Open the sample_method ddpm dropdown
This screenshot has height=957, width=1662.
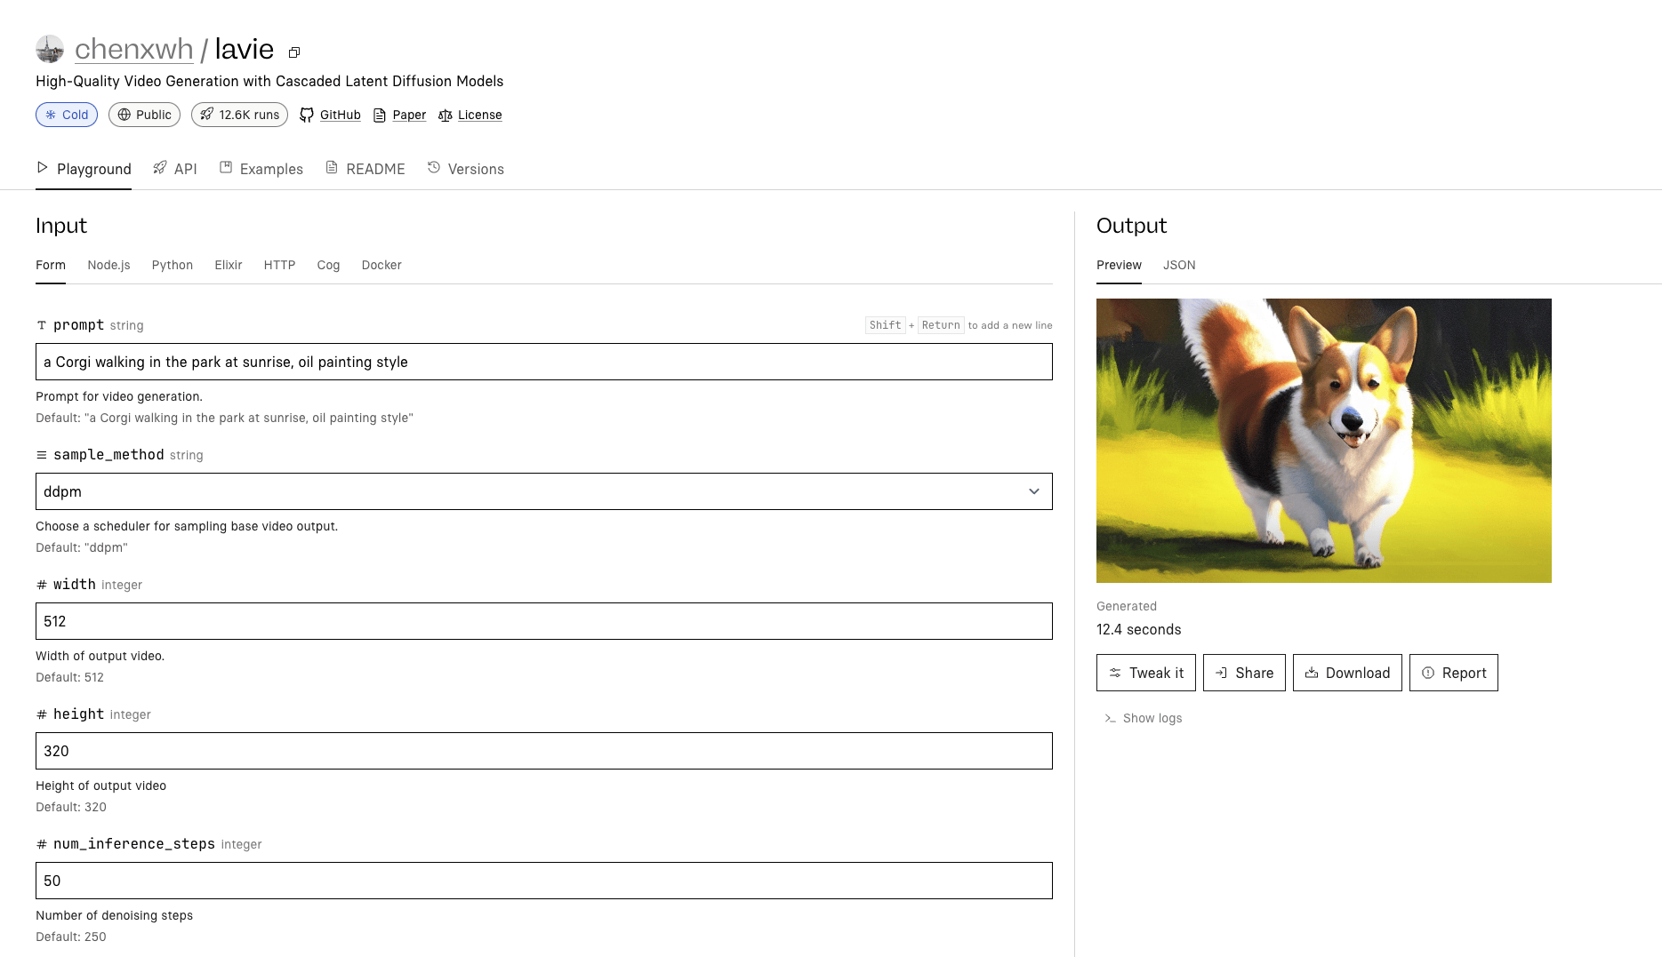coord(544,491)
